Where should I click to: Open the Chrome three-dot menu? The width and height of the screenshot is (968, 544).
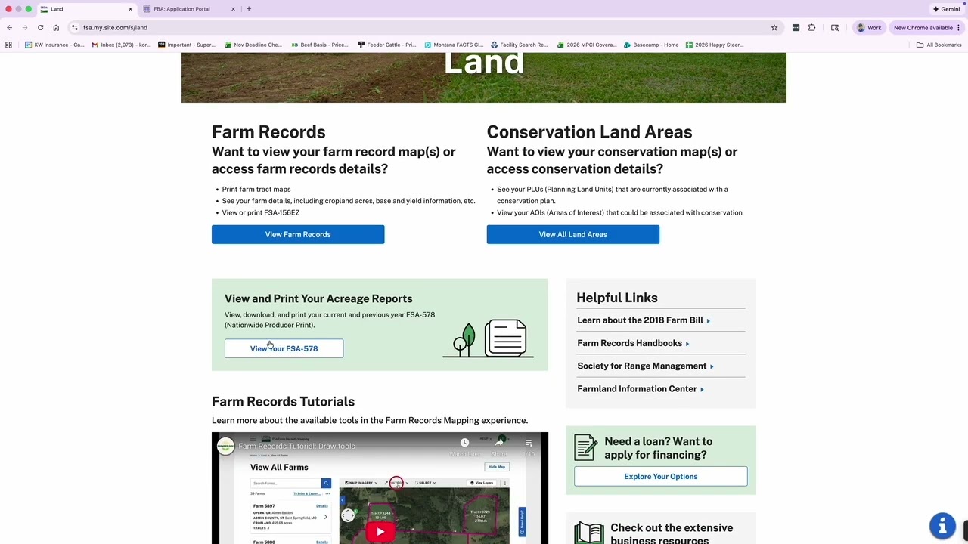[959, 28]
